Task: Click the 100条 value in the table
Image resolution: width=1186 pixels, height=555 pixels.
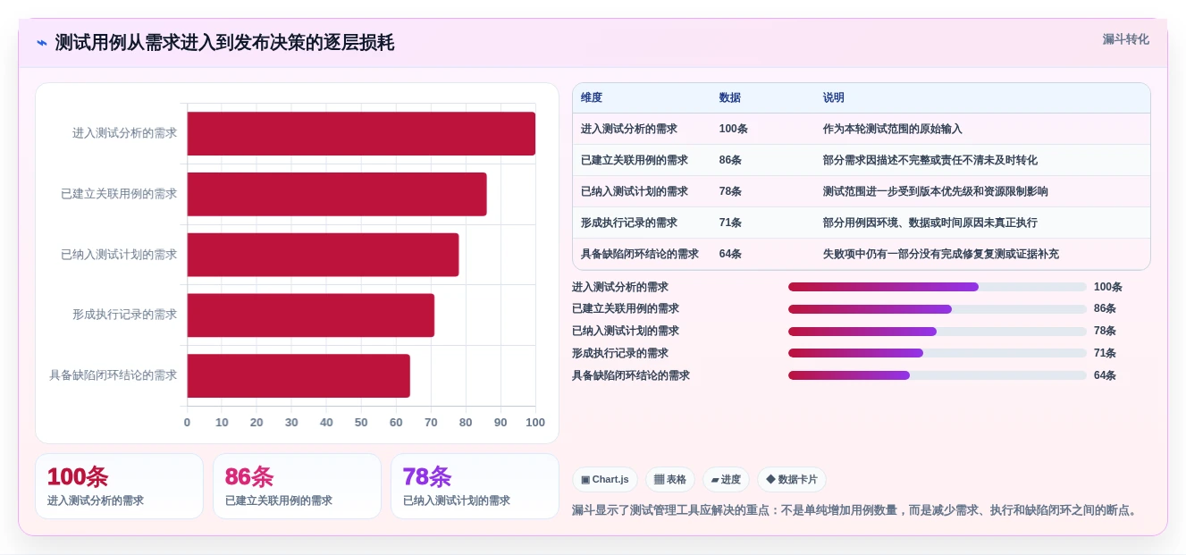Action: (734, 129)
